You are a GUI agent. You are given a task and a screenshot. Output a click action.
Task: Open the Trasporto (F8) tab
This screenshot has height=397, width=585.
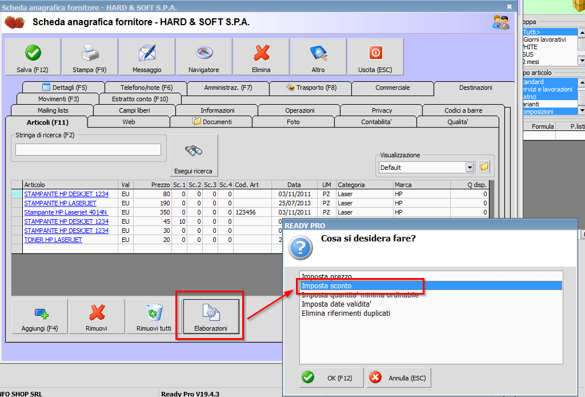point(311,88)
